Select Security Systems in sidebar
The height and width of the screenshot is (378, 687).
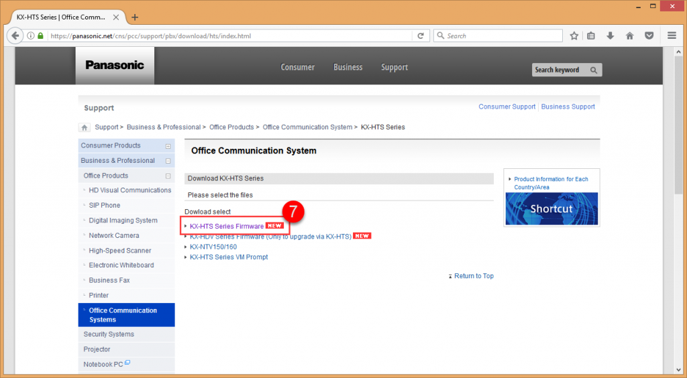coord(109,334)
